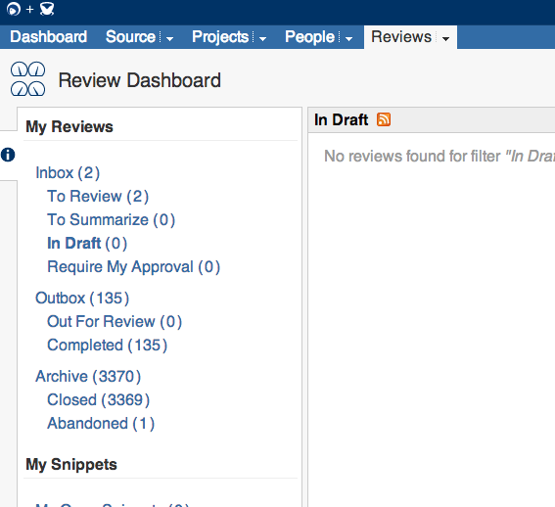View Abandoned (1) reviews
Viewport: 555px width, 507px height.
point(101,424)
